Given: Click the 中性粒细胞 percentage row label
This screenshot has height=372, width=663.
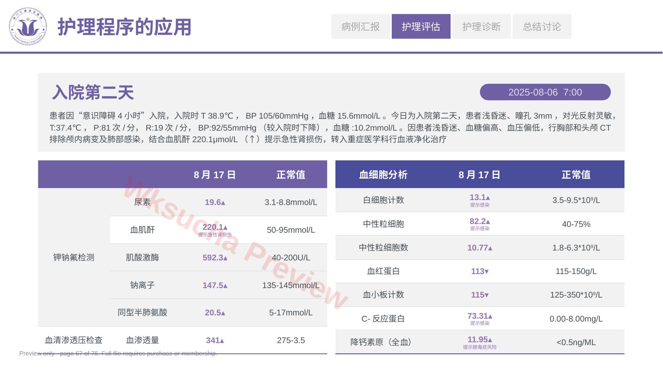Looking at the screenshot, I should 383,224.
